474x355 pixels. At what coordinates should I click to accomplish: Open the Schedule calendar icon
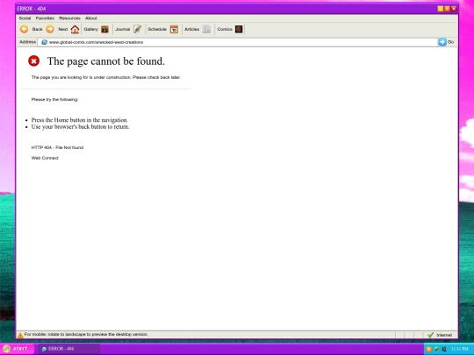pos(174,29)
